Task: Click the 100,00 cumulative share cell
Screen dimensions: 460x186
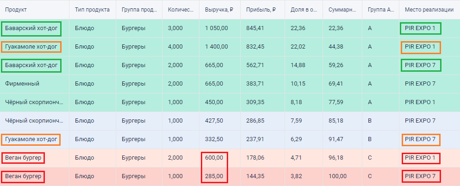Action: tap(337, 176)
